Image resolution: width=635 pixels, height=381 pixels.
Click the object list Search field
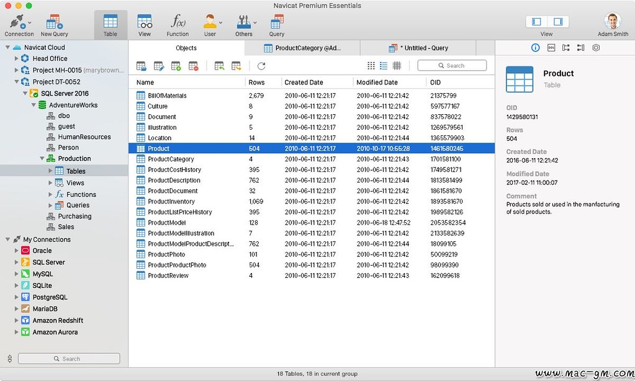click(x=451, y=65)
